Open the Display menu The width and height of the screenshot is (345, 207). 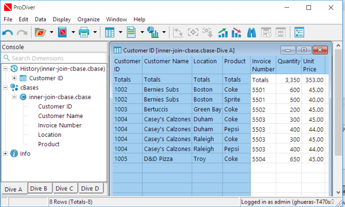[x=62, y=19]
